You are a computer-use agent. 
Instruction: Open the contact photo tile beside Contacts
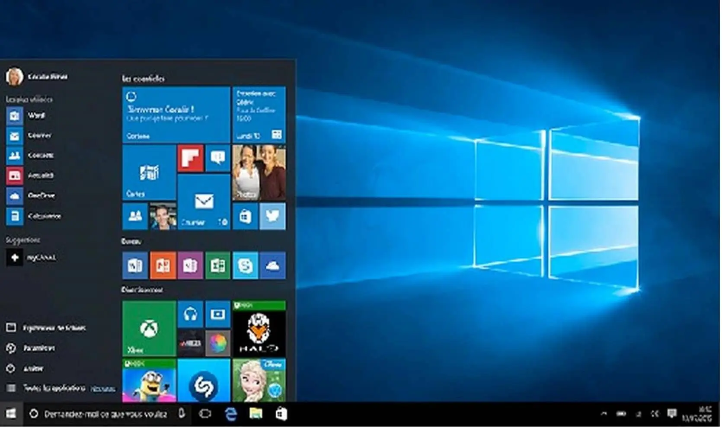(163, 216)
